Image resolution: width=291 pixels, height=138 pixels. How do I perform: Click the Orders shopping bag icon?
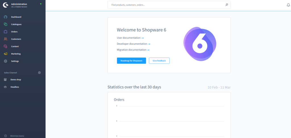pyautogui.click(x=6, y=32)
